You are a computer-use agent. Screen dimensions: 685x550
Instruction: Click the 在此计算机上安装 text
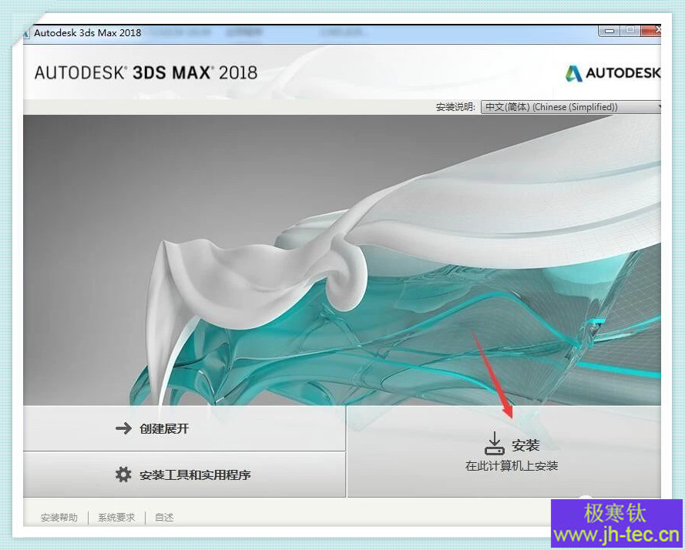coord(512,466)
